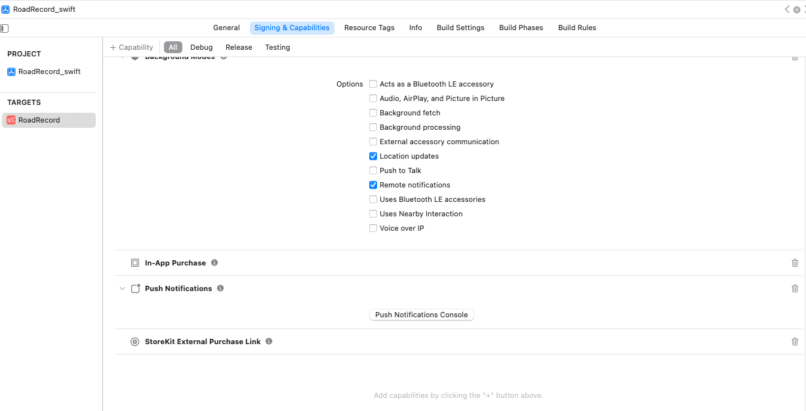The height and width of the screenshot is (411, 806).
Task: Click the info icon next to In-App Purchase
Action: click(214, 263)
